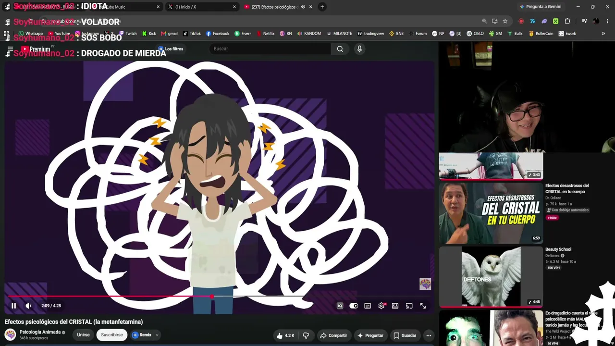Pause the YouTube video

tap(13, 306)
